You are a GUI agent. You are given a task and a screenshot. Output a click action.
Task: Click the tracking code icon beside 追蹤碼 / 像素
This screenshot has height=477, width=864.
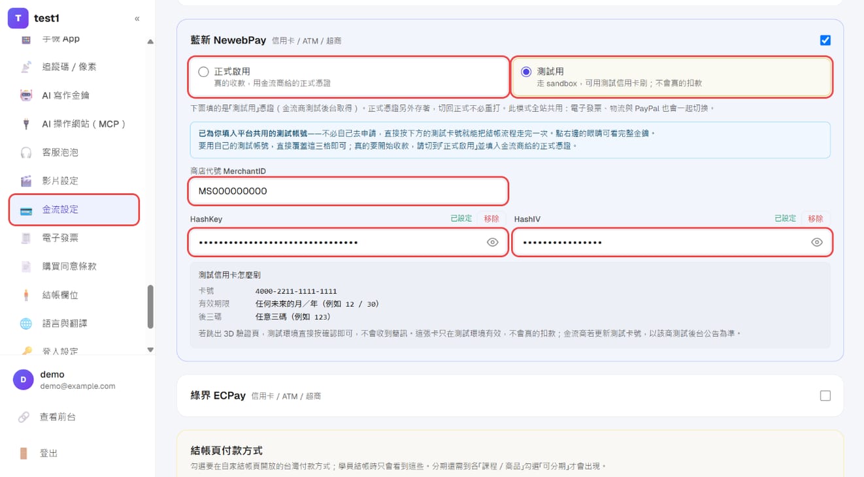coord(26,67)
